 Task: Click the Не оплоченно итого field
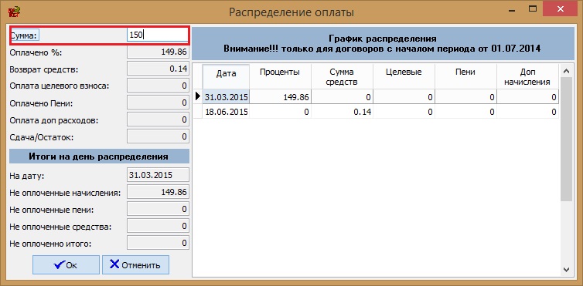click(158, 244)
